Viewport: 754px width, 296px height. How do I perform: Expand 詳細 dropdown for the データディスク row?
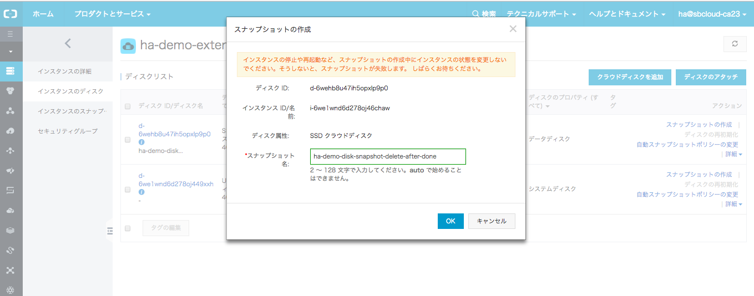pyautogui.click(x=733, y=154)
